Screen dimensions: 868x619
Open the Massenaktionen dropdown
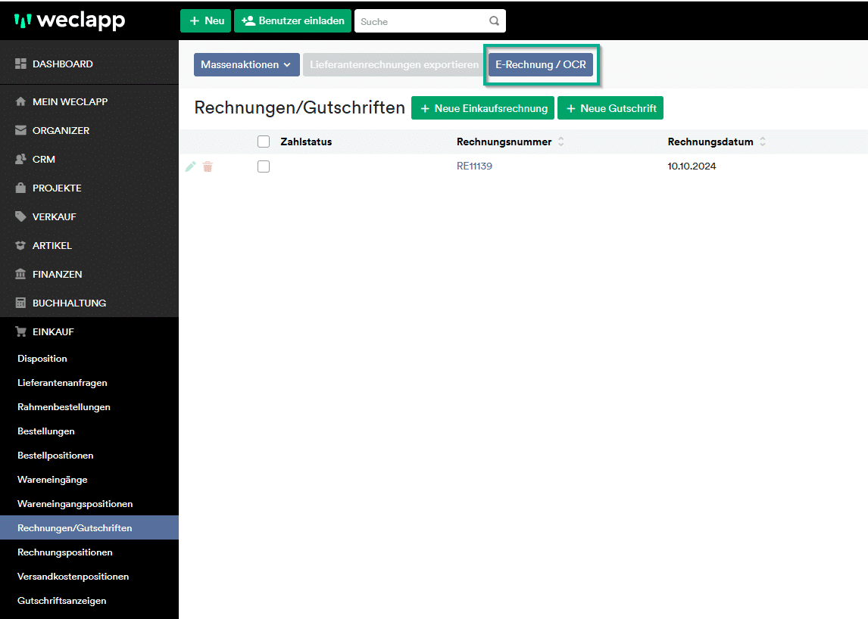246,65
